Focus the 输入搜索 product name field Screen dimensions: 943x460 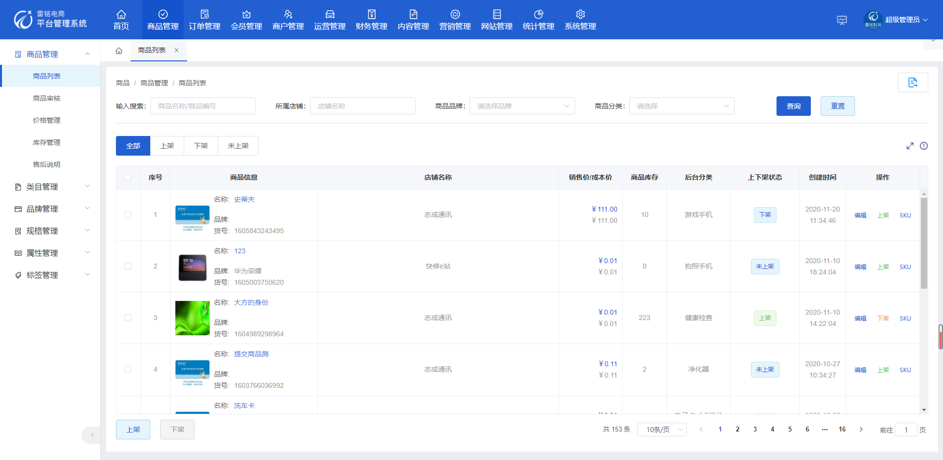click(x=203, y=106)
